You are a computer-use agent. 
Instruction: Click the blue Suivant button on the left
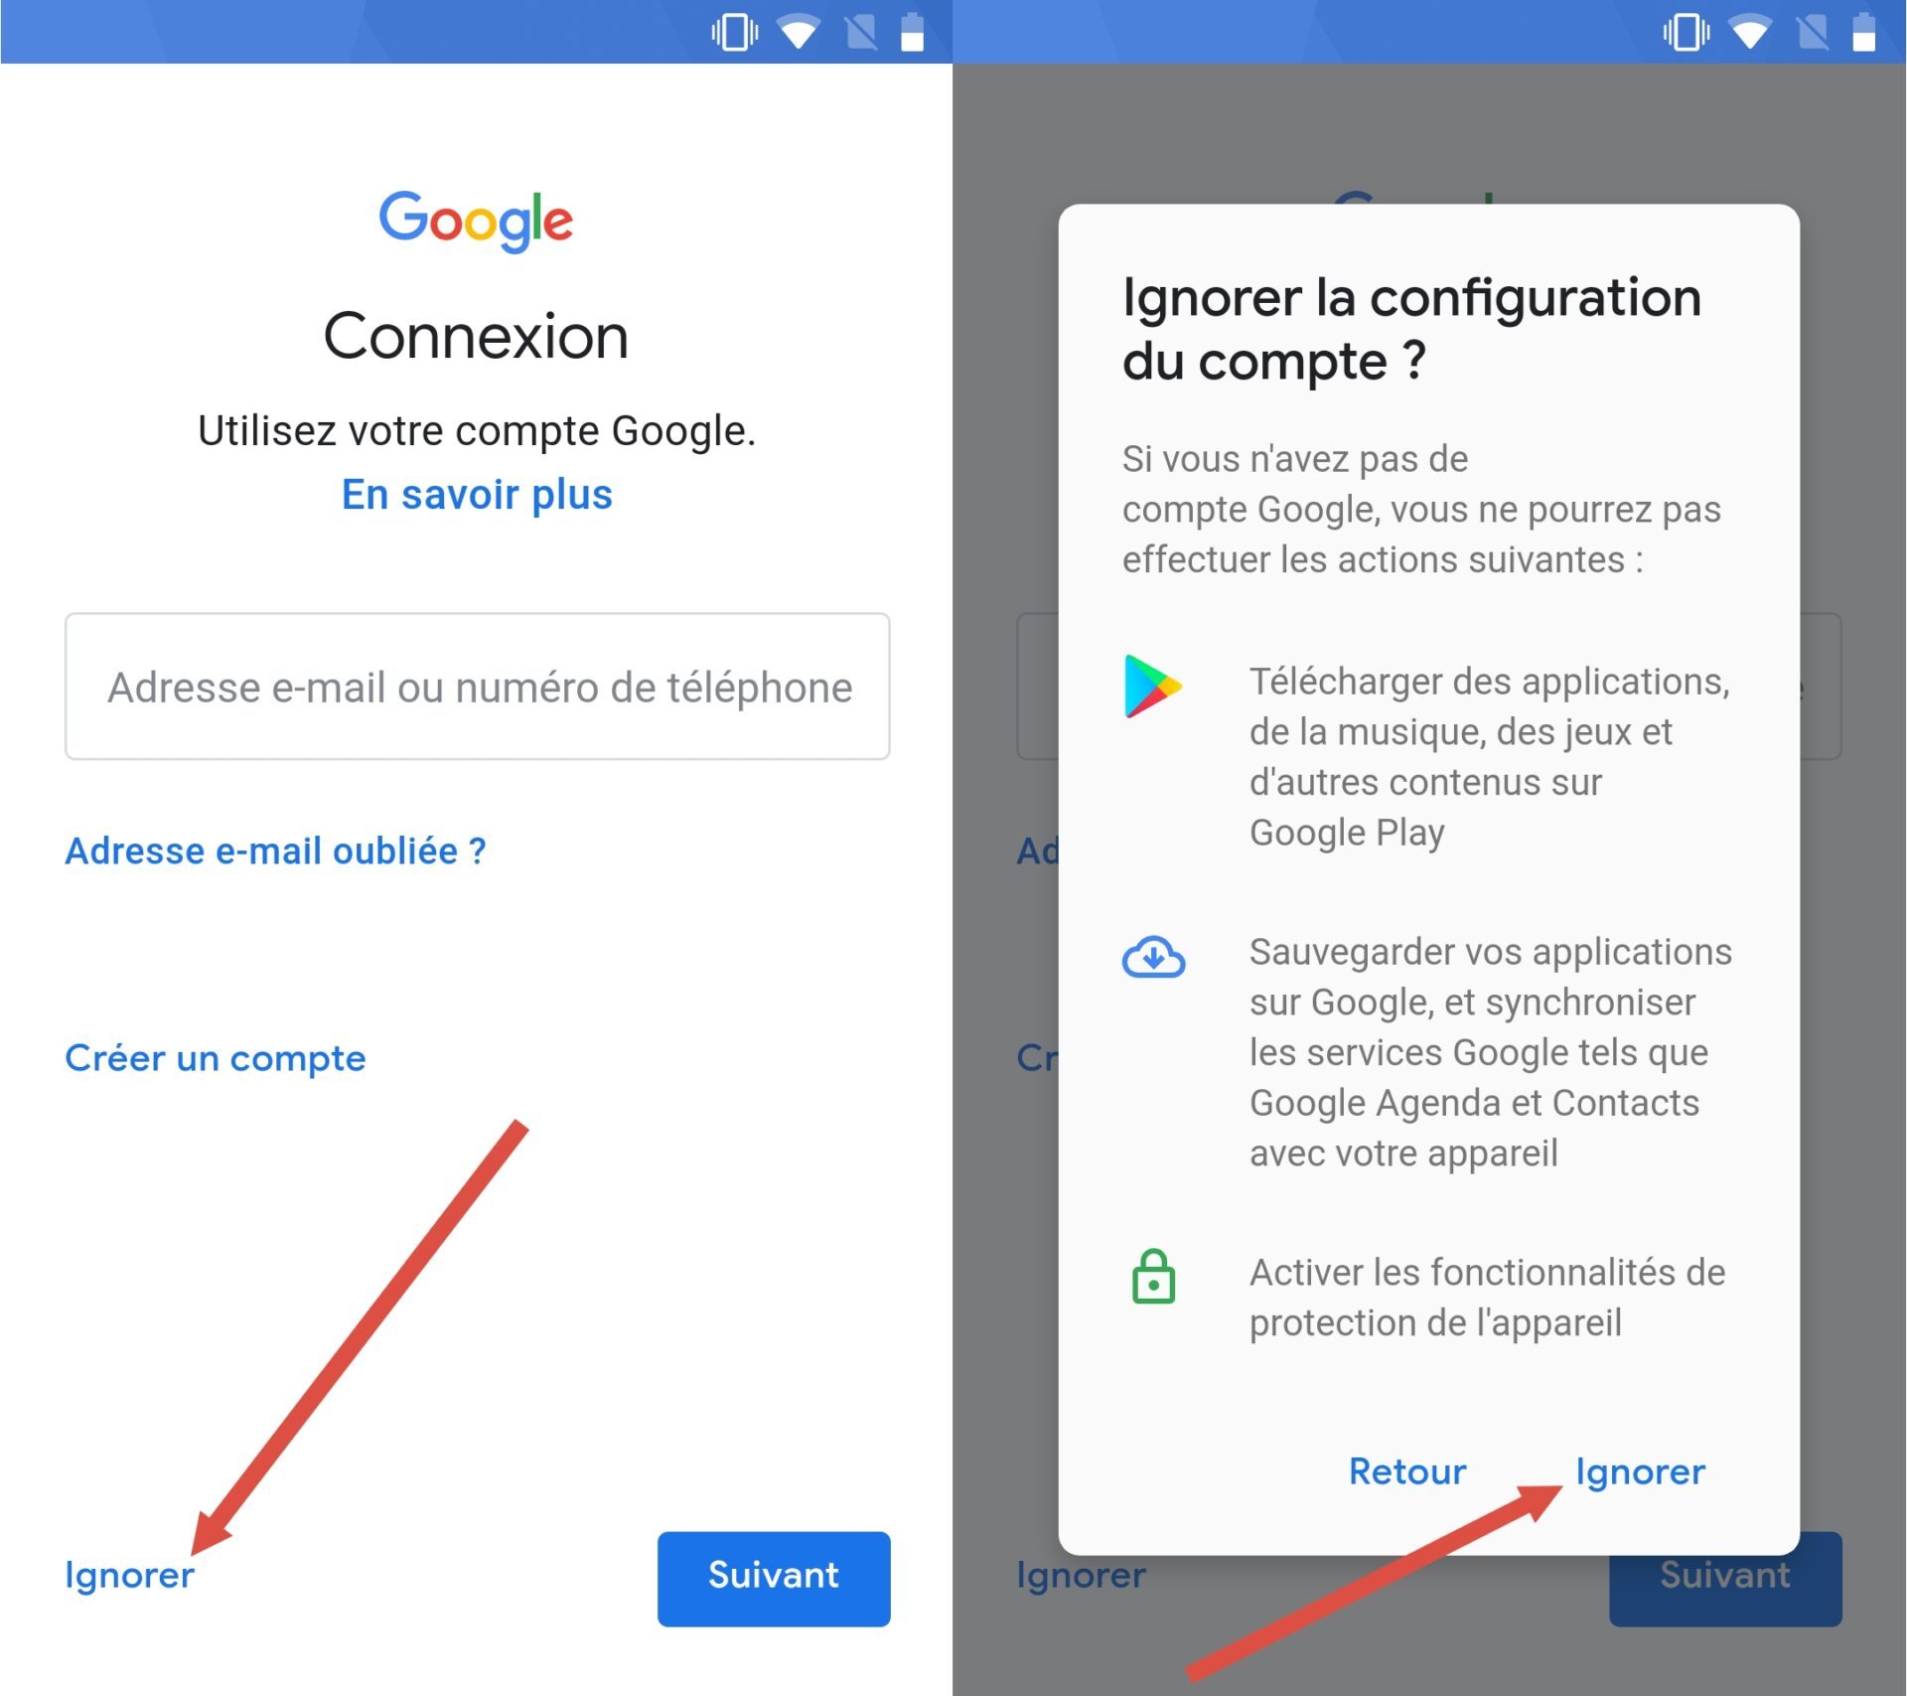(x=774, y=1579)
